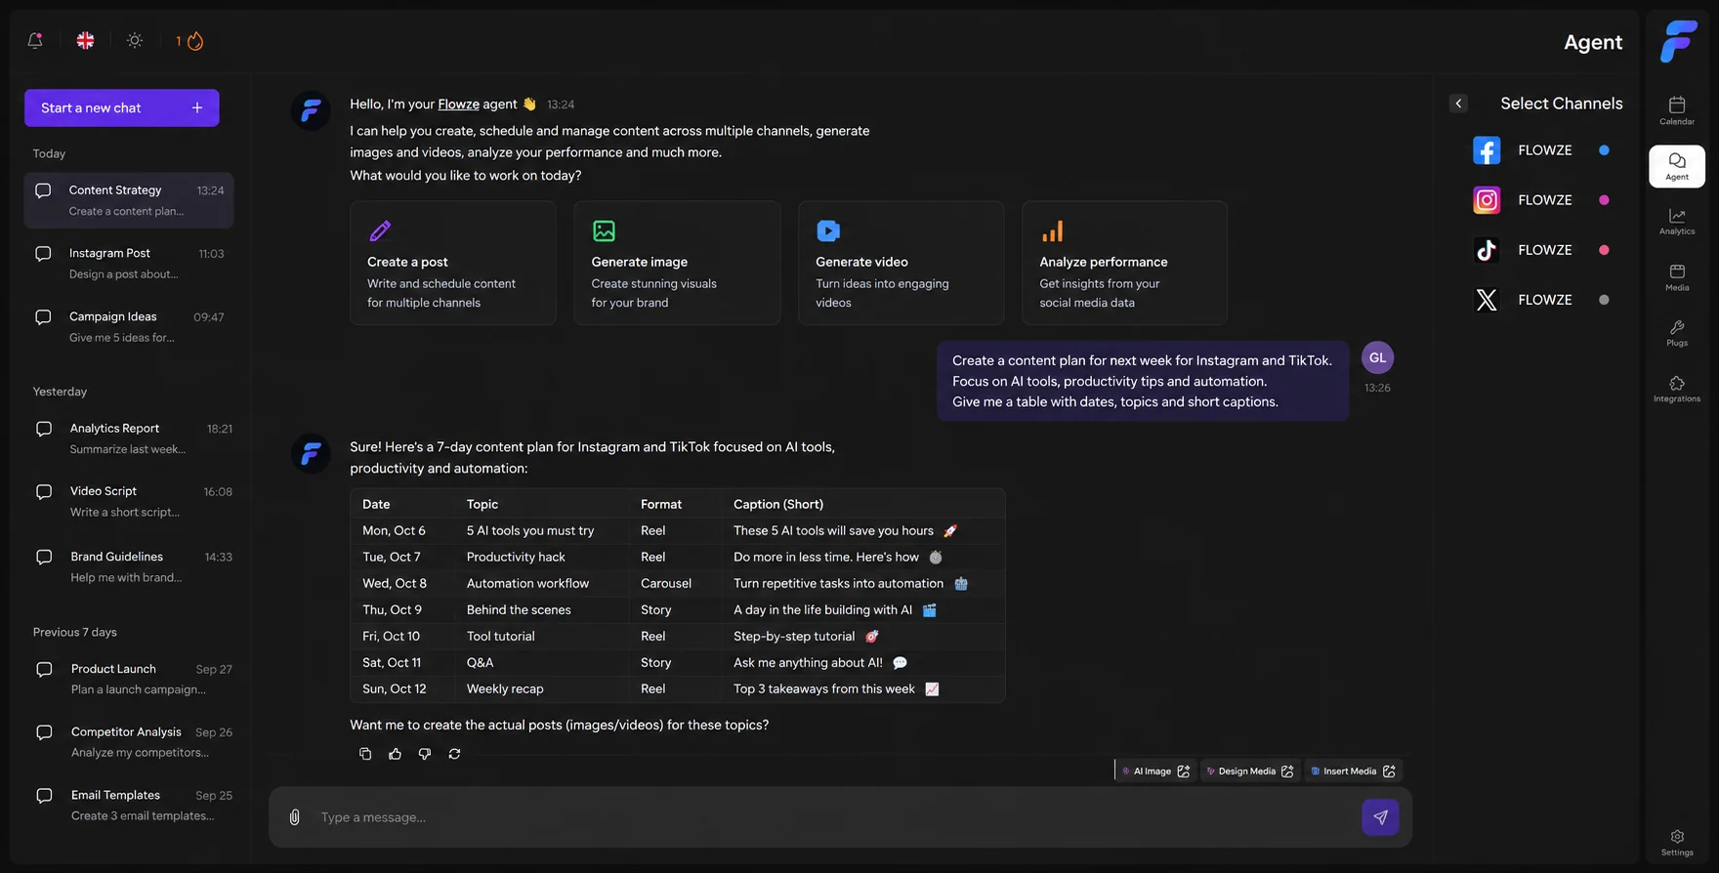This screenshot has height=873, width=1719.
Task: Open the Insert Media tool
Action: [x=1354, y=771]
